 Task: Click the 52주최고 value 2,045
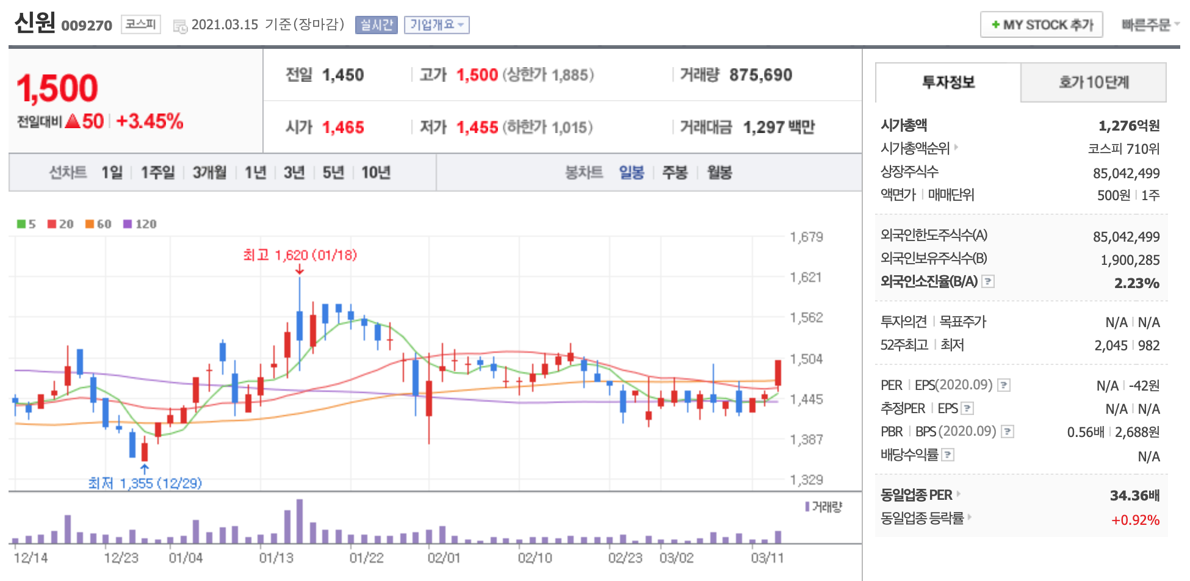click(1111, 345)
